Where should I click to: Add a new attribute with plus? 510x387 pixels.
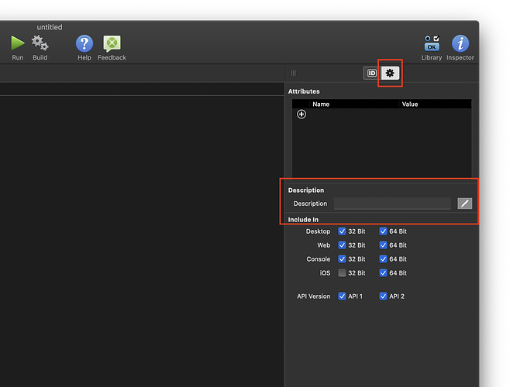click(302, 115)
